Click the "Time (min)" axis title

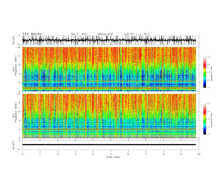click(113, 157)
